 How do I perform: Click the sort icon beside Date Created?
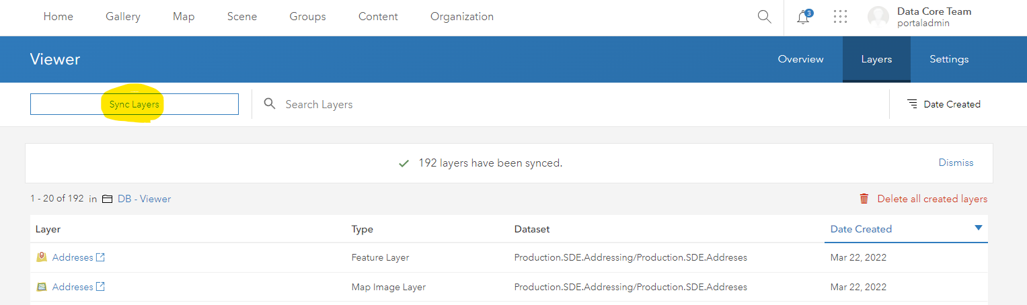coord(912,104)
